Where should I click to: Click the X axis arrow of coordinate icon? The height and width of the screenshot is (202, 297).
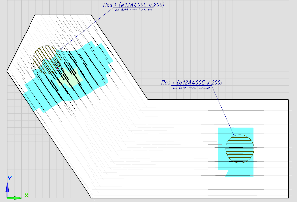(x=20, y=198)
